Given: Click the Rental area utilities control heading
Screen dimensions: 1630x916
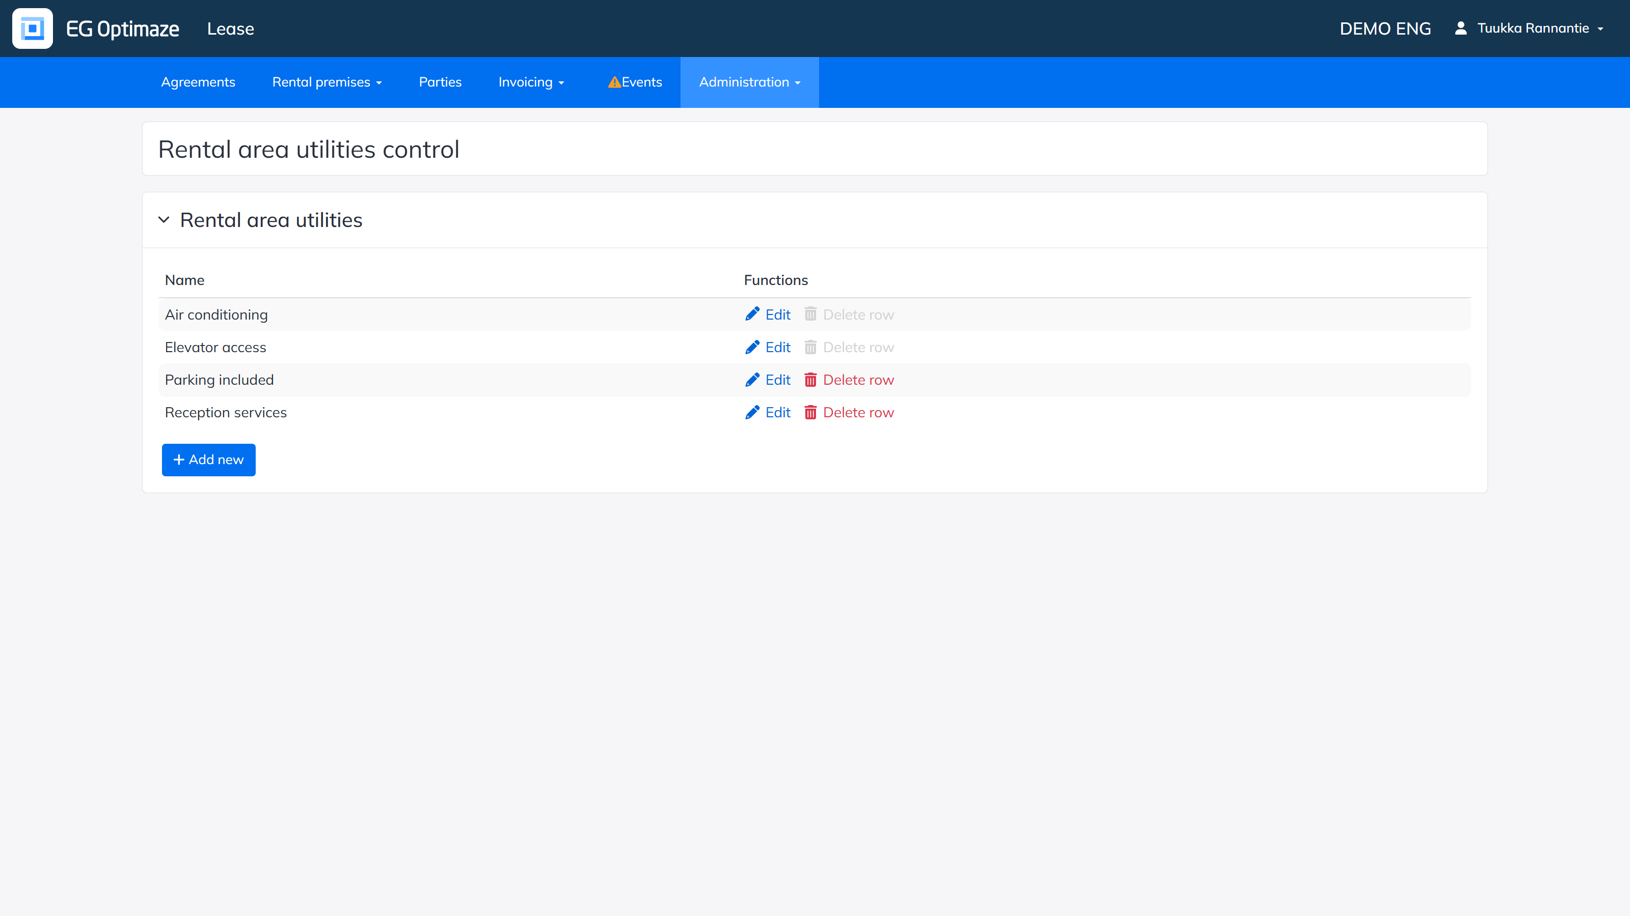Looking at the screenshot, I should point(309,149).
